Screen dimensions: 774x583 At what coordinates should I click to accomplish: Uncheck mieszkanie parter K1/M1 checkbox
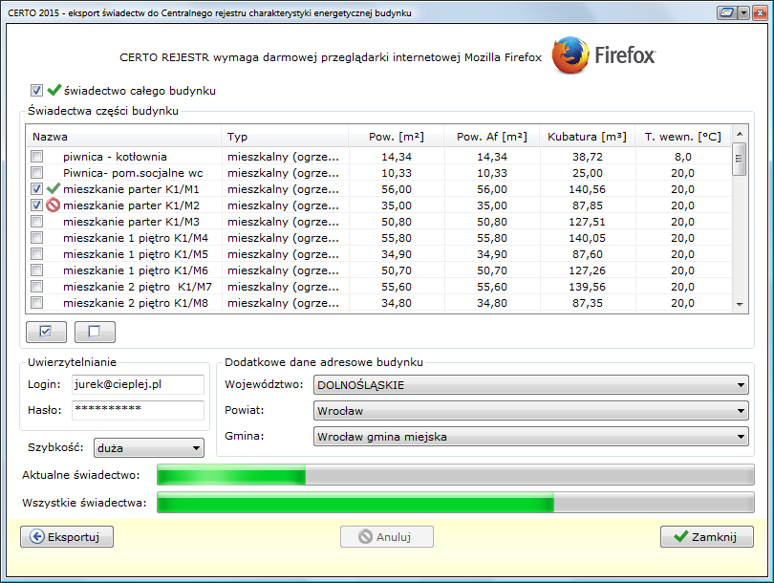coord(36,189)
